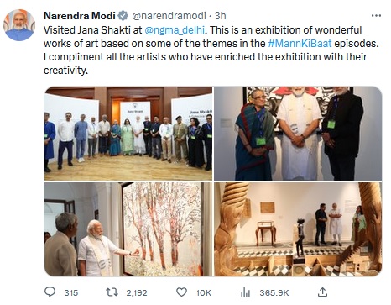The width and height of the screenshot is (391, 305).
Task: View the wooden sculpture gallery photo
Action: point(298,229)
